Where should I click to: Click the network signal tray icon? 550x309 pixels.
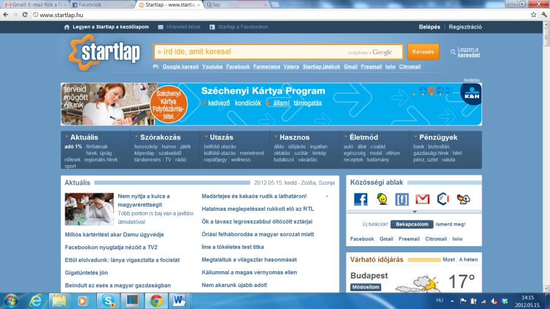pos(484,301)
